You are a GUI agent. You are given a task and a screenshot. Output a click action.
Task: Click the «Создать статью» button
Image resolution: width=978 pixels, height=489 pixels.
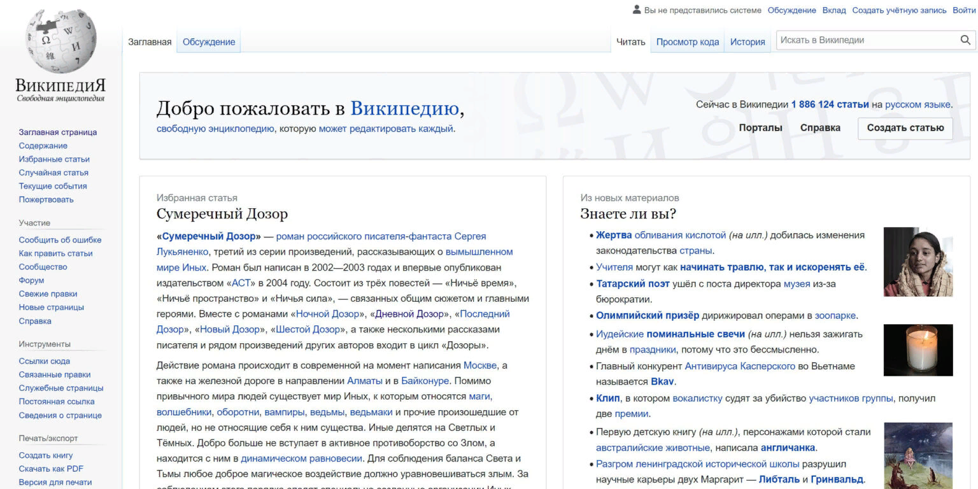coord(905,128)
